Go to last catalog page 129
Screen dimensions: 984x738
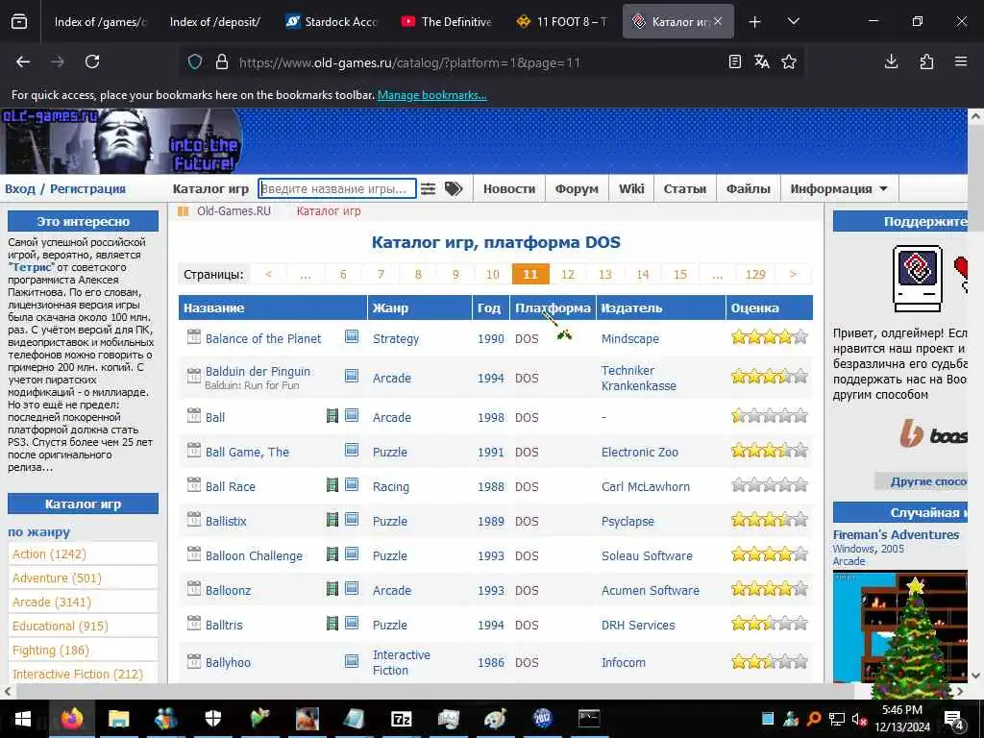[x=755, y=274]
